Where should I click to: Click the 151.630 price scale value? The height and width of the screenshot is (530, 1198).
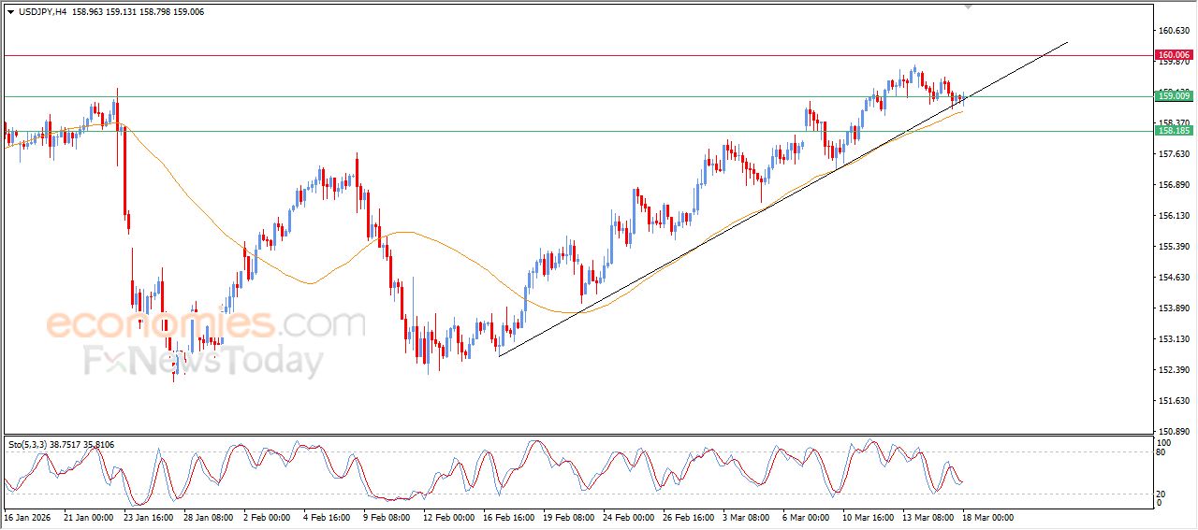(1174, 401)
